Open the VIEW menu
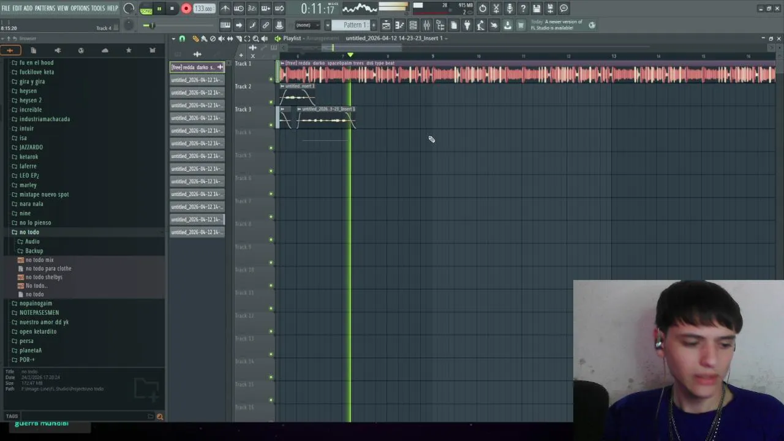 pos(63,8)
